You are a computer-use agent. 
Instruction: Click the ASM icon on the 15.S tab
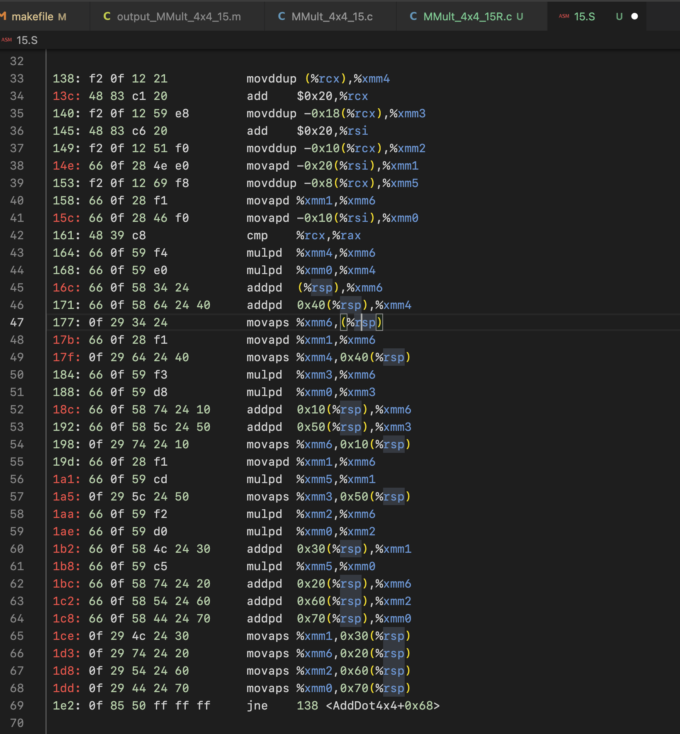tap(564, 17)
